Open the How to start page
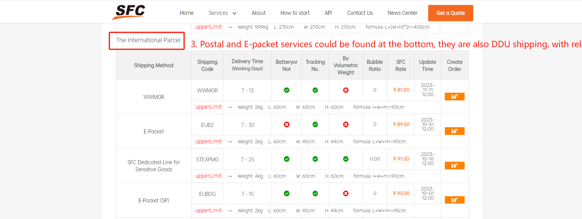 click(x=295, y=13)
